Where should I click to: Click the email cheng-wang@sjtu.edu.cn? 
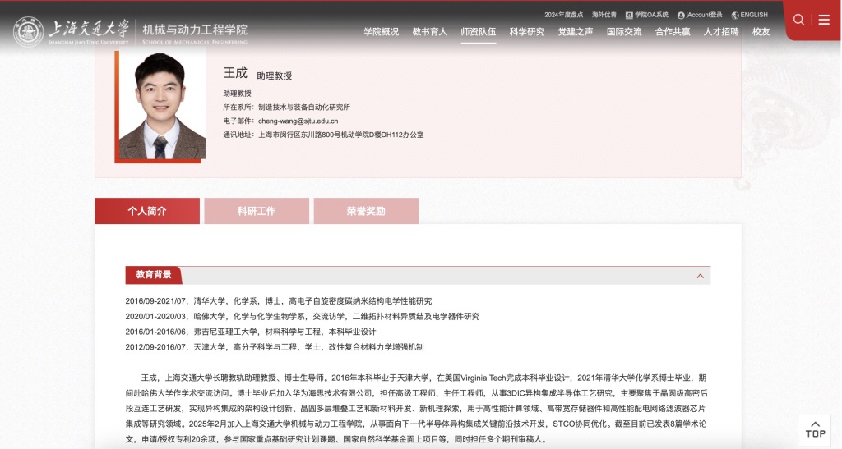(x=298, y=121)
